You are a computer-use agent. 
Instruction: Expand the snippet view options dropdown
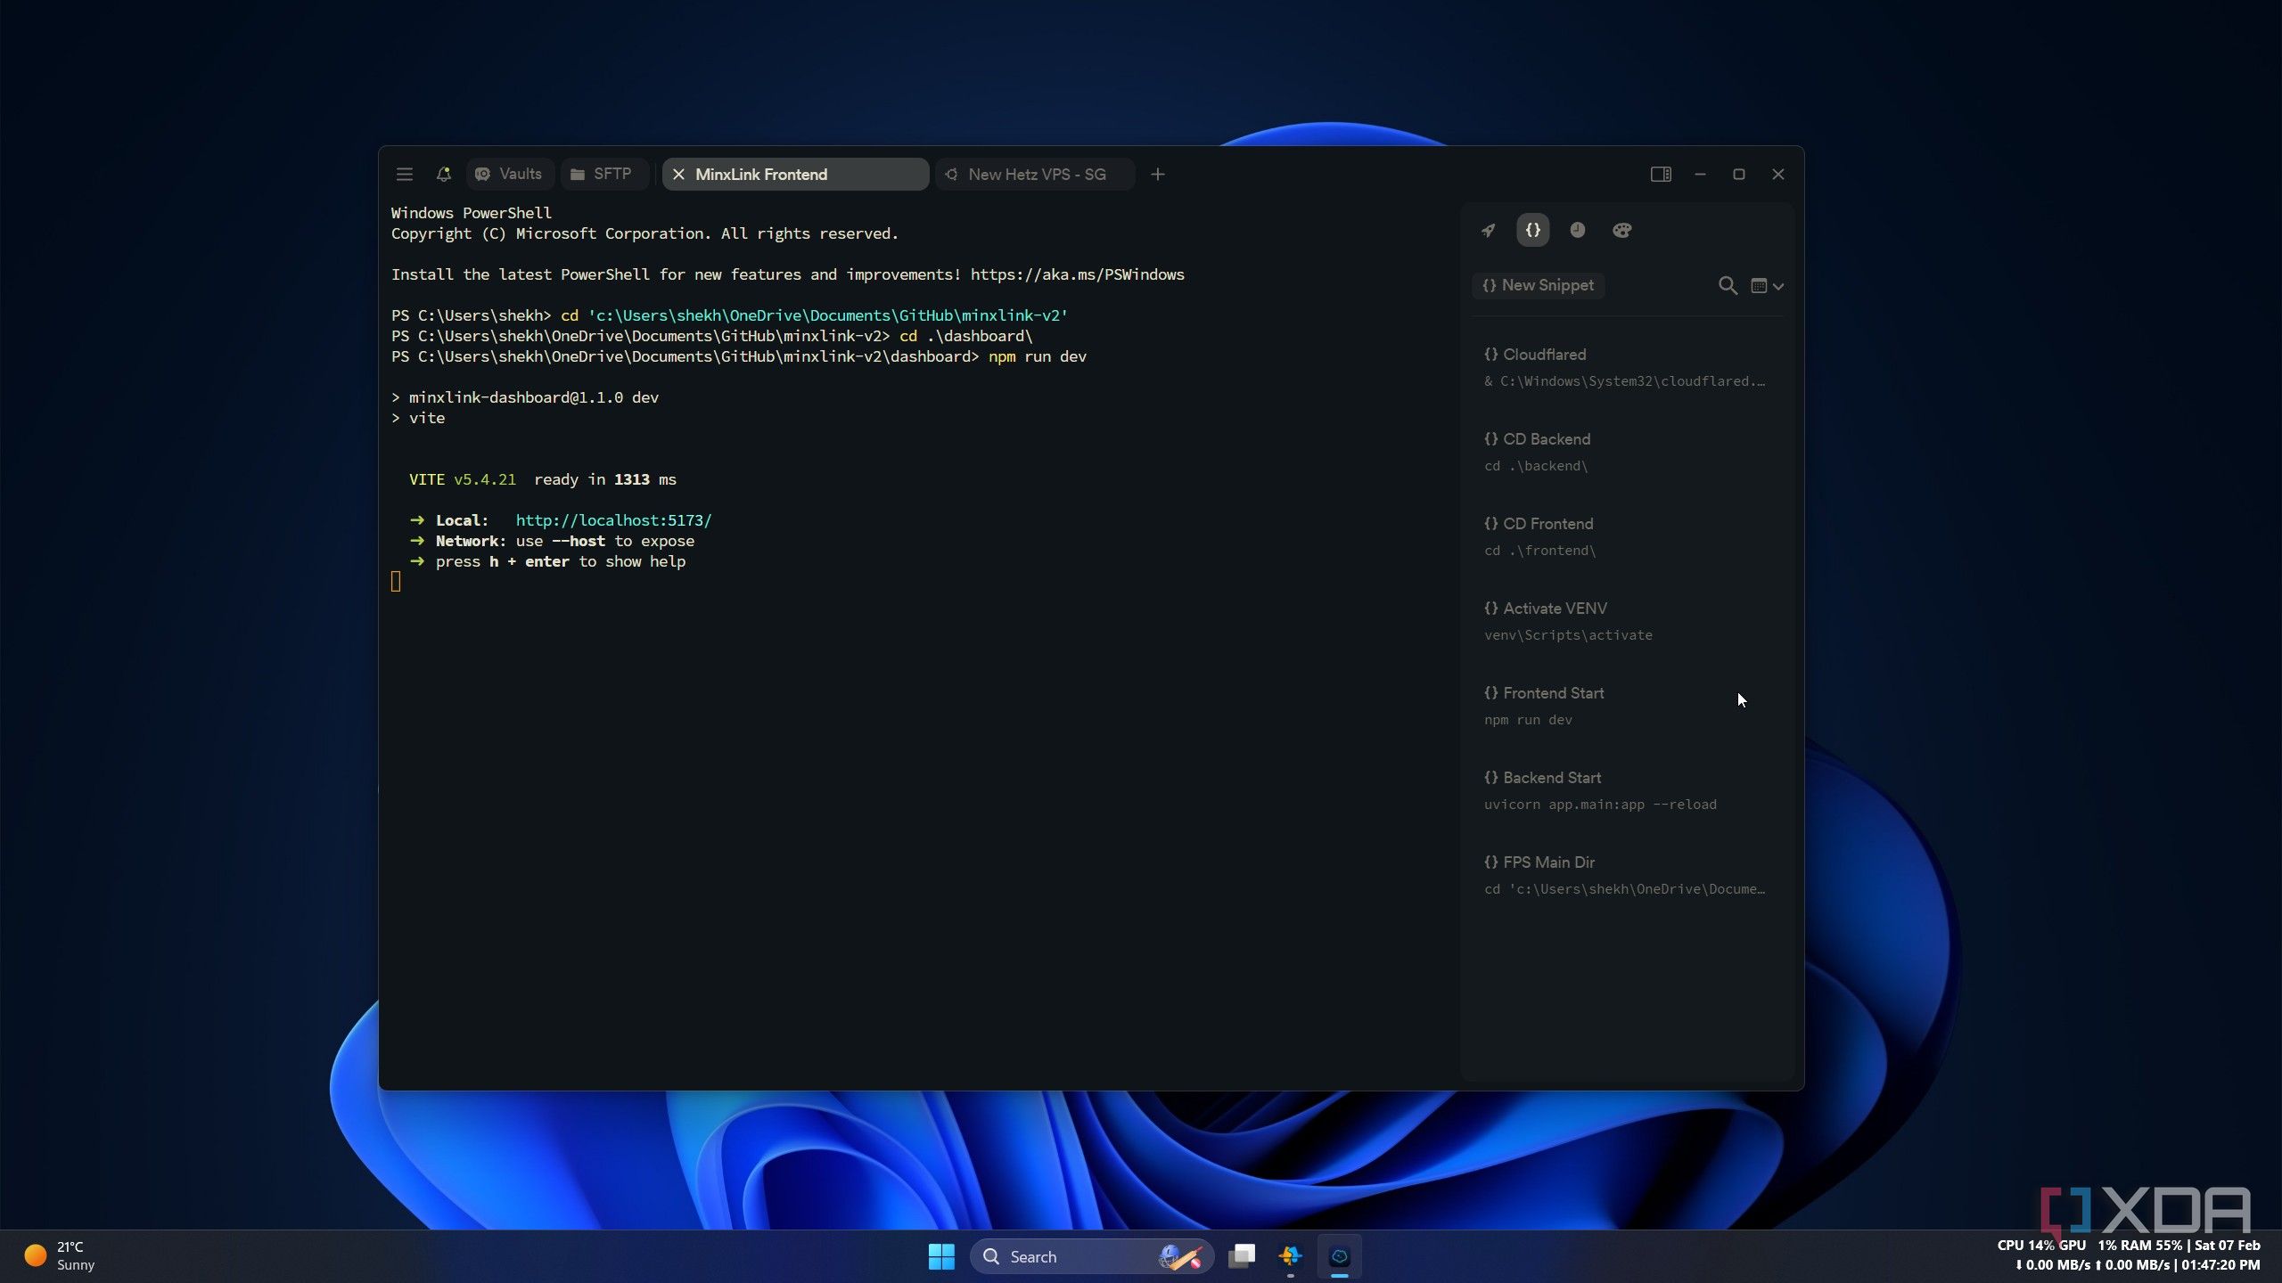1767,286
